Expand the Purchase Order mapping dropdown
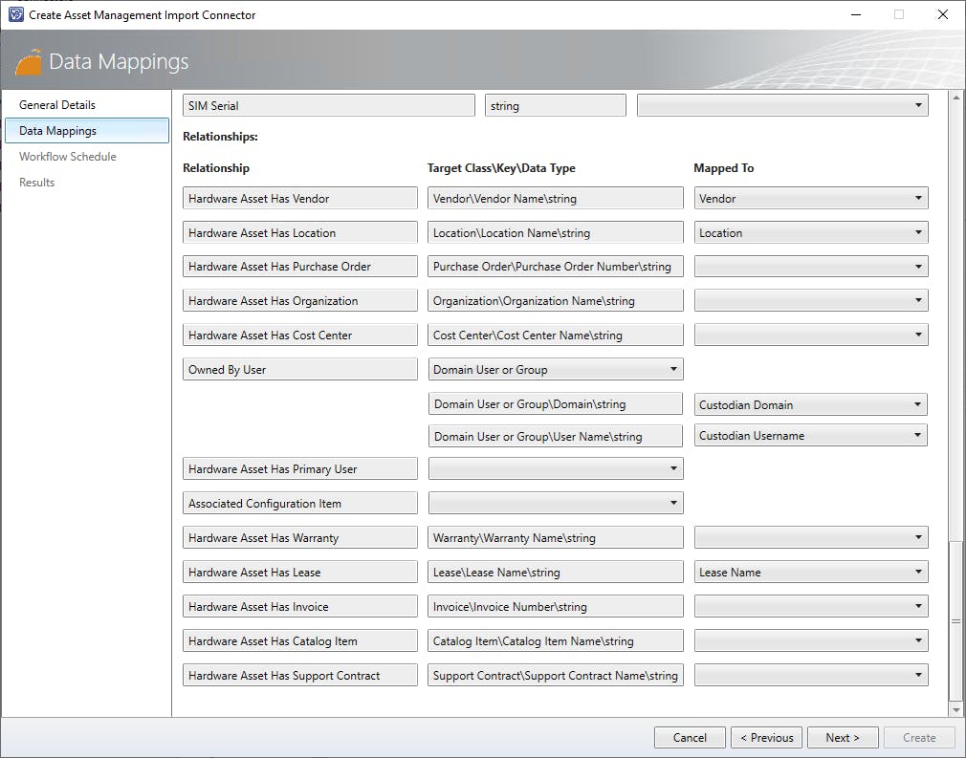Screen dimensions: 966x758 [810, 267]
